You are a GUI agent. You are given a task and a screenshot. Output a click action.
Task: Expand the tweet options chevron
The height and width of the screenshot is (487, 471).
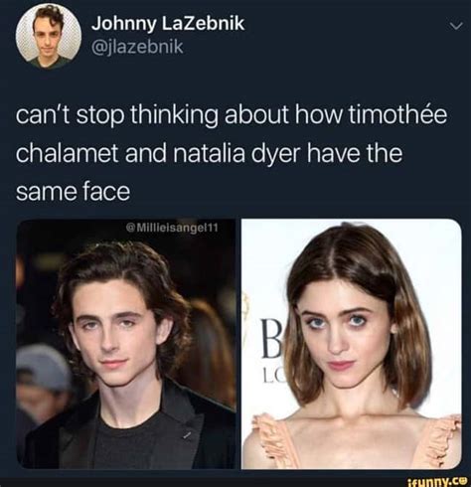click(x=456, y=26)
